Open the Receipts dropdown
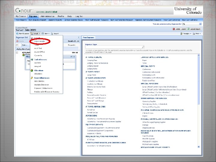Viewport: 216px width, 162px height. 186,34
